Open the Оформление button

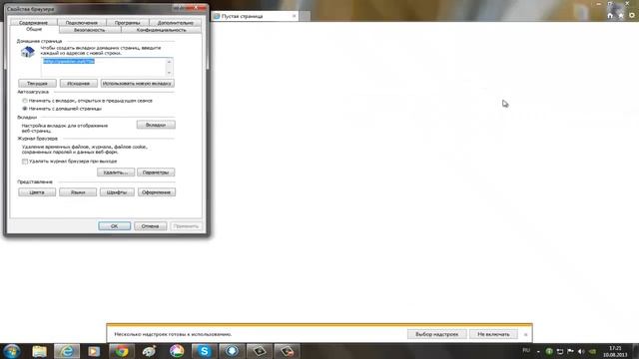157,192
